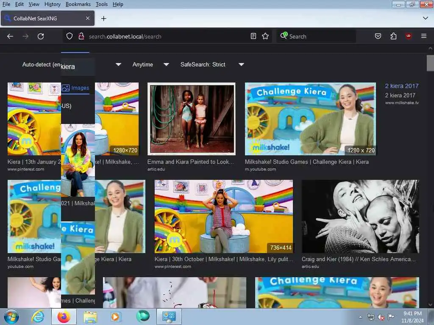Open the Firefox application menu
The height and width of the screenshot is (325, 434).
[423, 36]
